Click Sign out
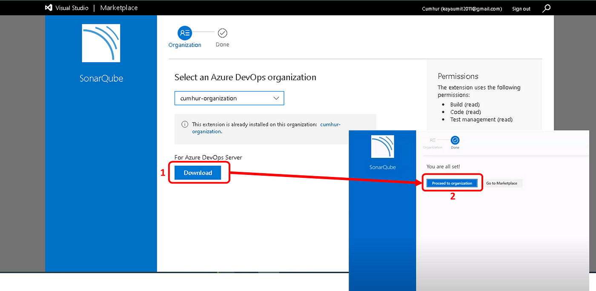596x291 pixels. coord(521,9)
